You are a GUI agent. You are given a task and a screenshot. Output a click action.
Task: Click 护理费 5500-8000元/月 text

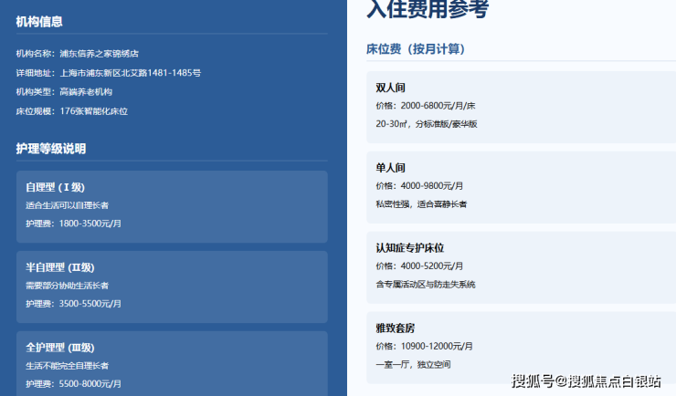click(73, 384)
